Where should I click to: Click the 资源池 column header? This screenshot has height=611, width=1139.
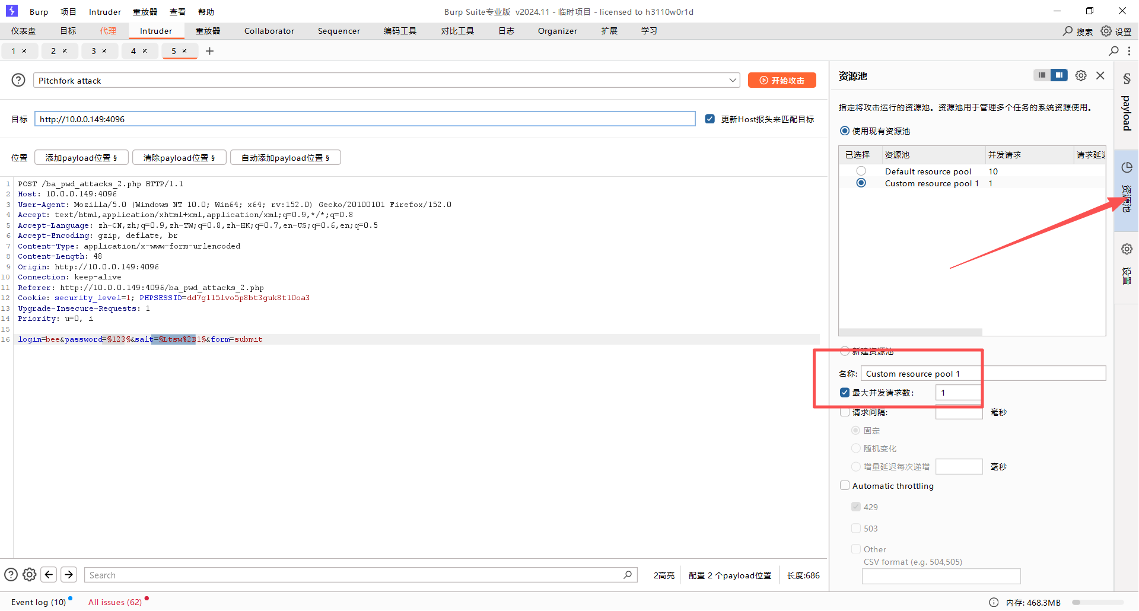[933, 154]
